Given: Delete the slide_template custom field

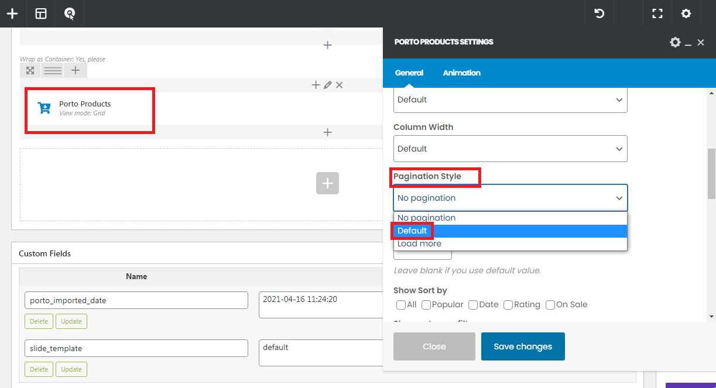Looking at the screenshot, I should 39,369.
